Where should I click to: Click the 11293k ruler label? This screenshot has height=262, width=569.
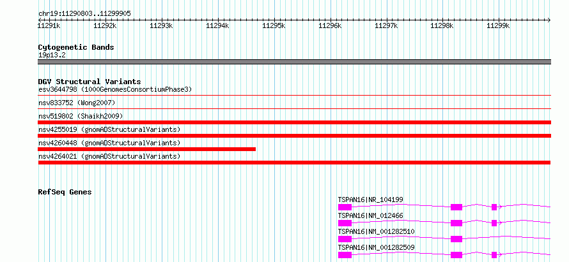[161, 25]
